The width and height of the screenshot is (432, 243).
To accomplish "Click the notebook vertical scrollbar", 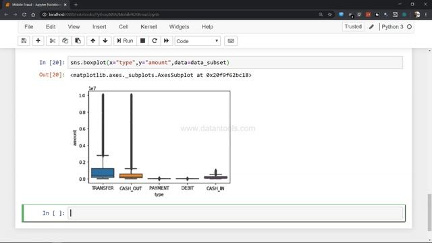I will (429, 212).
